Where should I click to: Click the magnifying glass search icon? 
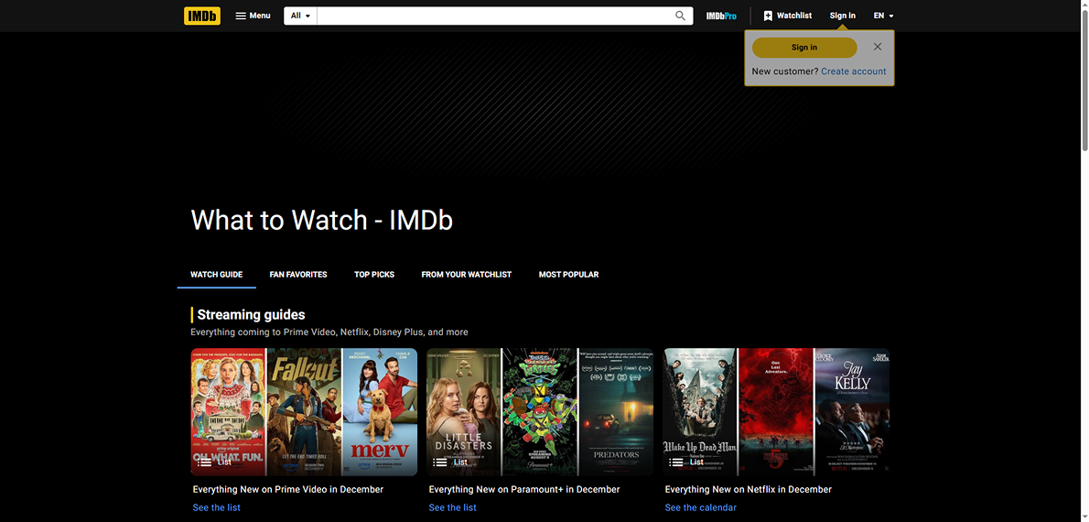(x=681, y=16)
